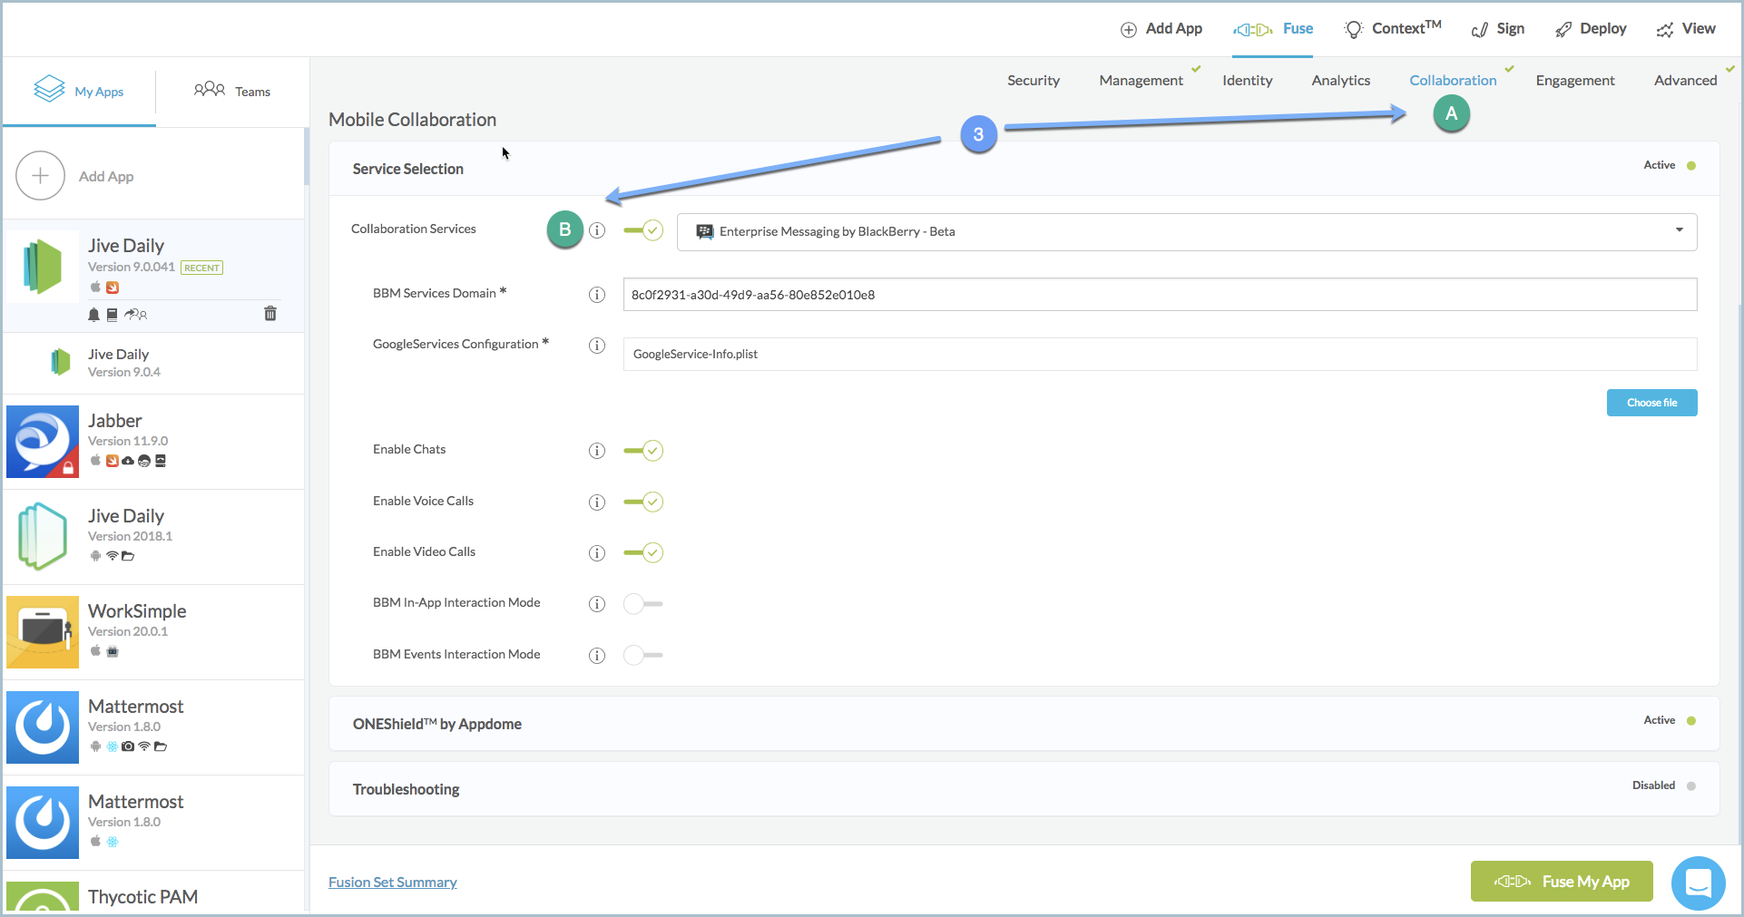
Task: Click info icon for GoogleServices Configuration
Action: pyautogui.click(x=597, y=346)
